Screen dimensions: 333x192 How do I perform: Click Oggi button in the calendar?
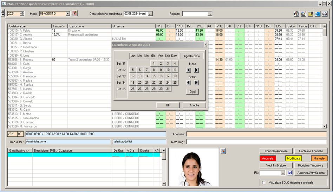tap(192, 91)
